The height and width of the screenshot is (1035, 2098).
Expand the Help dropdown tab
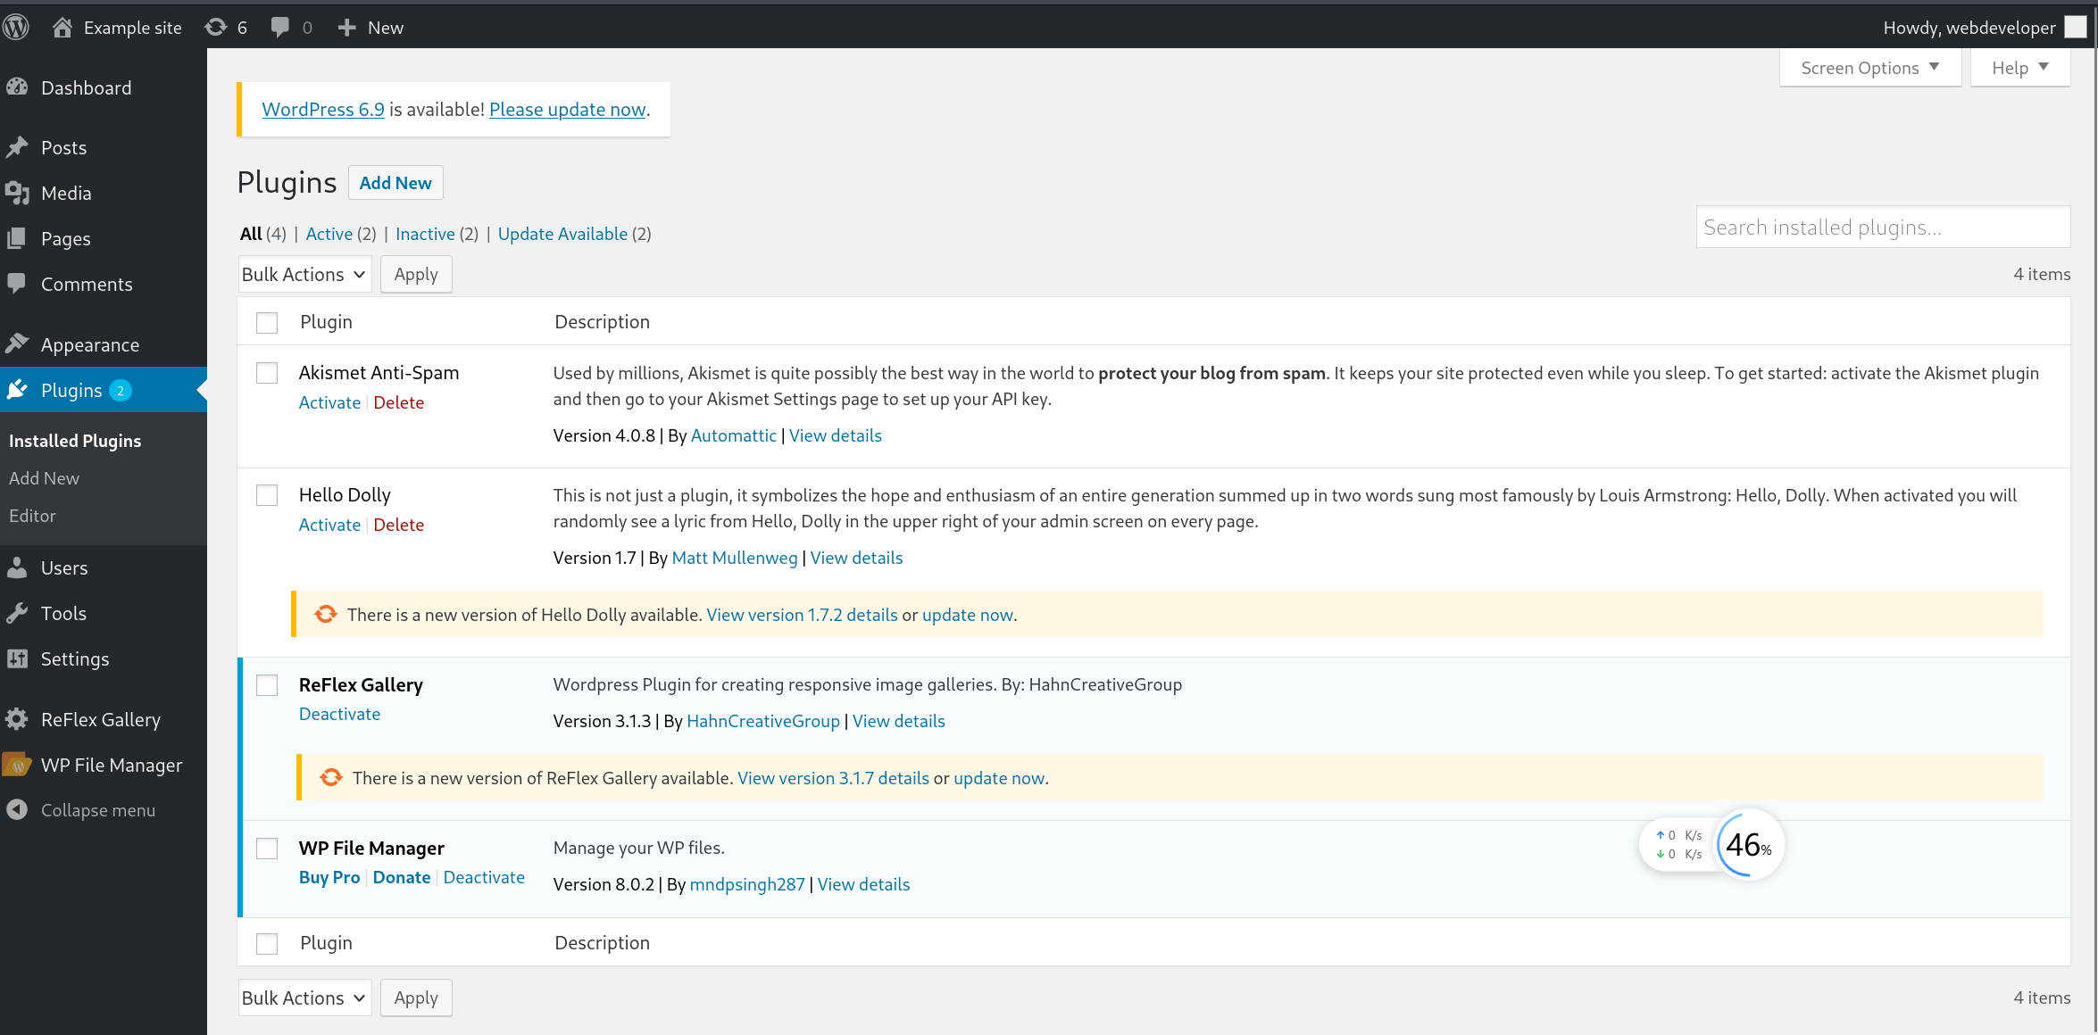2019,68
